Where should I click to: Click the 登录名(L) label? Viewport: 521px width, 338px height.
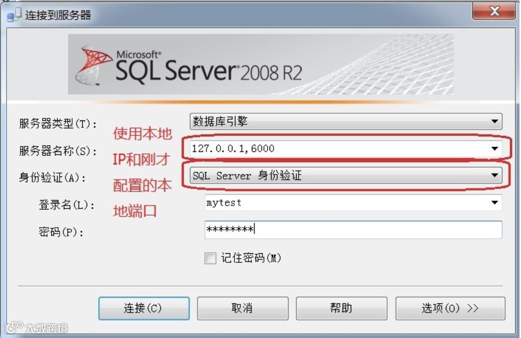67,205
